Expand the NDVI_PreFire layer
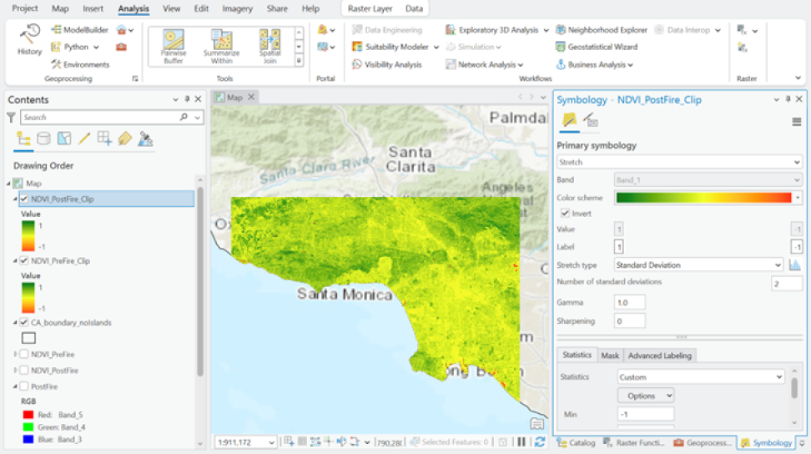The width and height of the screenshot is (811, 454). pyautogui.click(x=16, y=355)
